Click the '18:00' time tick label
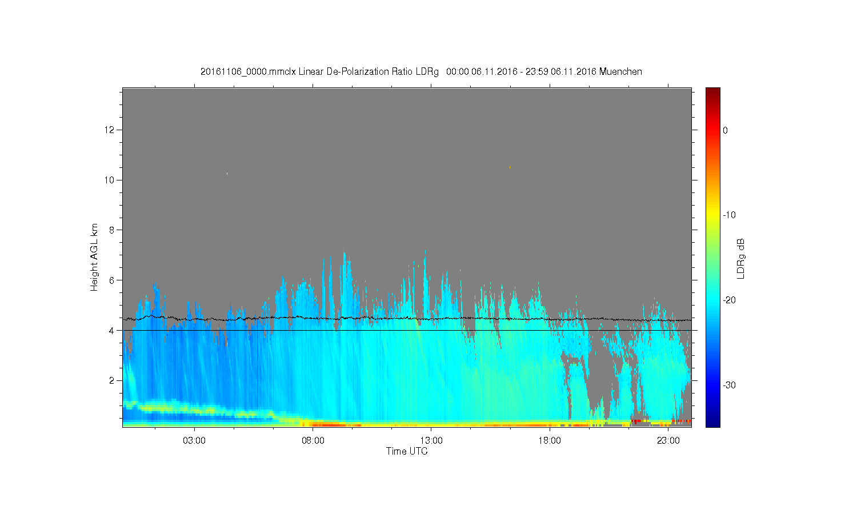This screenshot has height=514, width=857. tap(550, 441)
